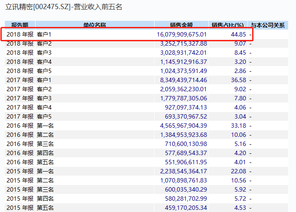Click amount 1,024,373,591.49

tap(184, 71)
